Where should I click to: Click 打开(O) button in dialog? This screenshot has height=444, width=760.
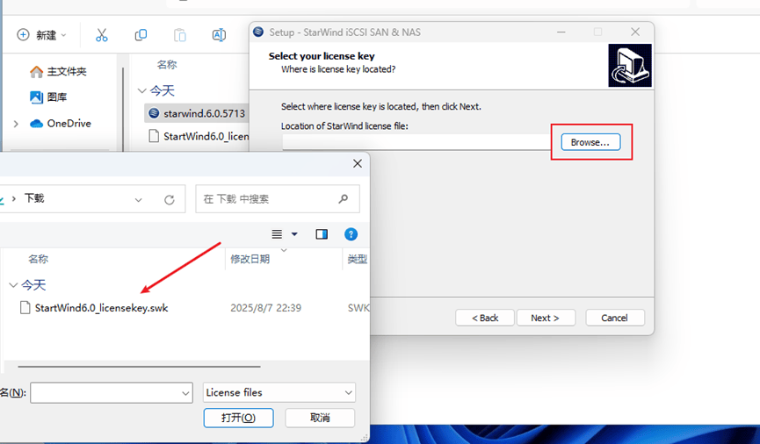coord(238,418)
